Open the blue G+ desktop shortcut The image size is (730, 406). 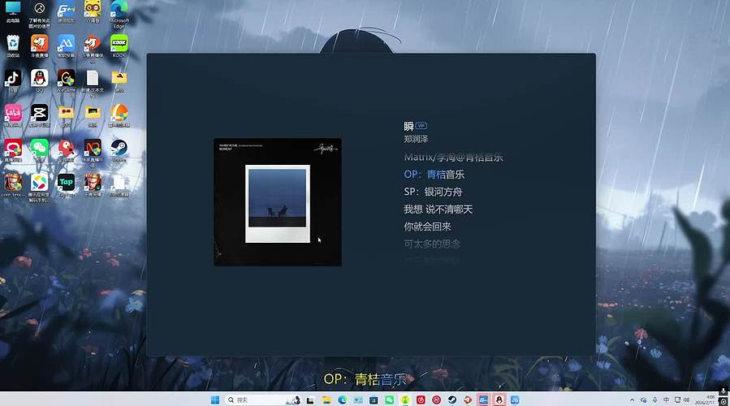tap(66, 12)
